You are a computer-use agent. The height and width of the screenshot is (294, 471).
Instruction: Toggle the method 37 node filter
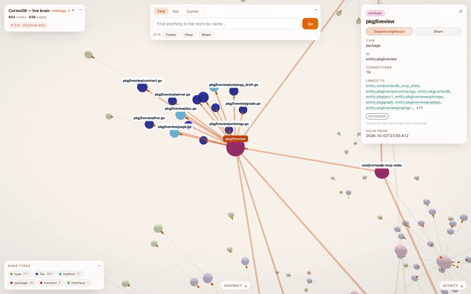70,274
